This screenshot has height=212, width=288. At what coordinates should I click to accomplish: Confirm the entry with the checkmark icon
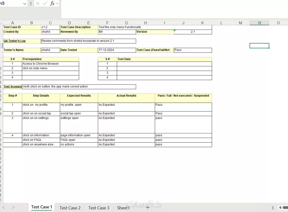point(45,3)
